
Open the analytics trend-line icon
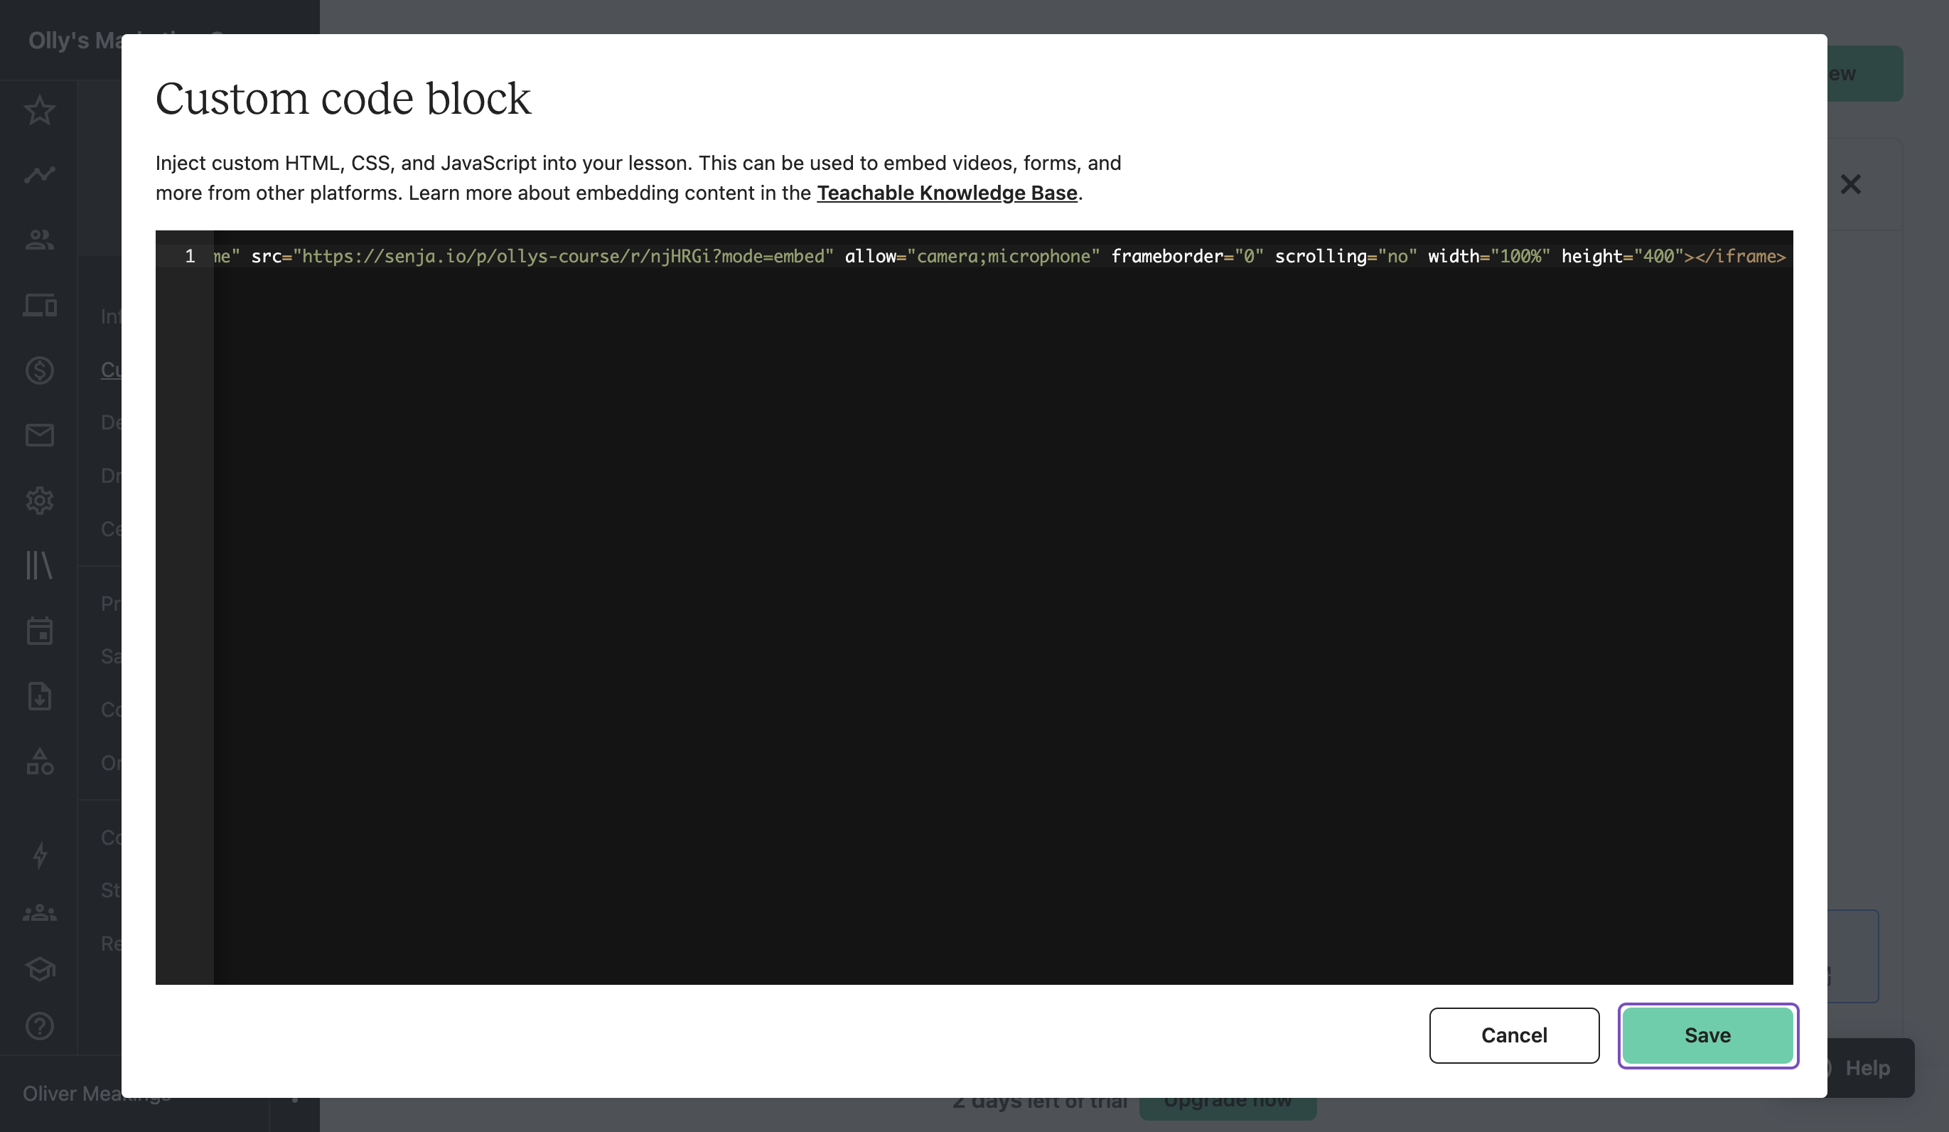tap(39, 175)
